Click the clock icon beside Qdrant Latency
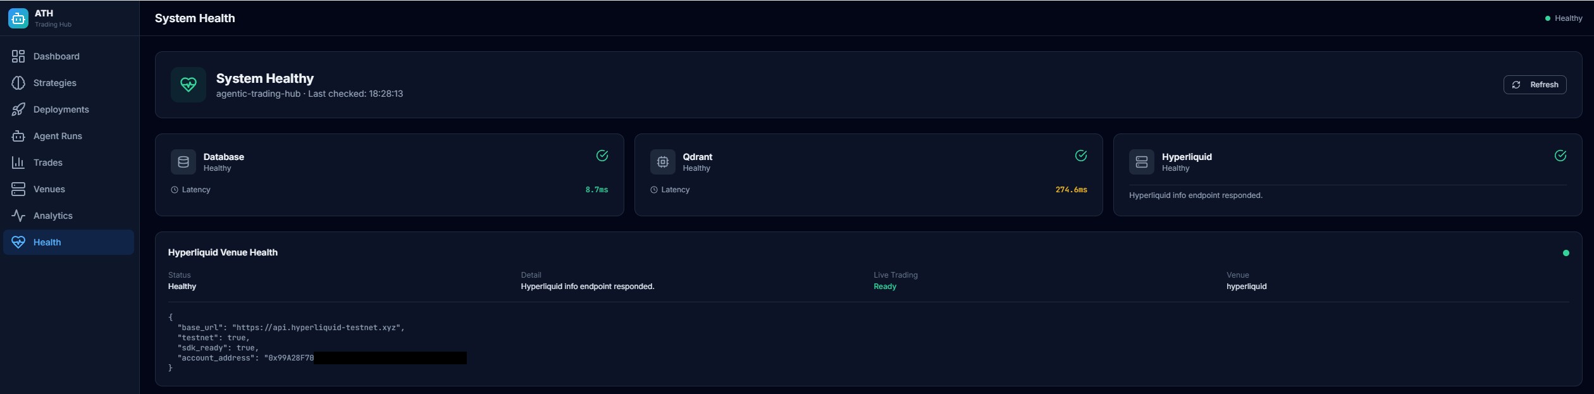1594x394 pixels. pos(654,190)
